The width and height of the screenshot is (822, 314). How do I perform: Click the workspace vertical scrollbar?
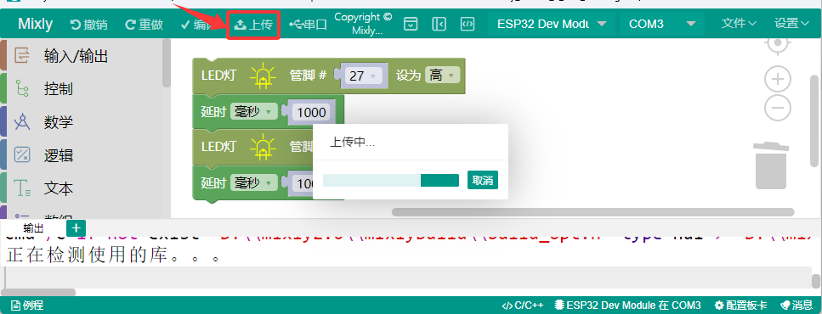click(814, 121)
